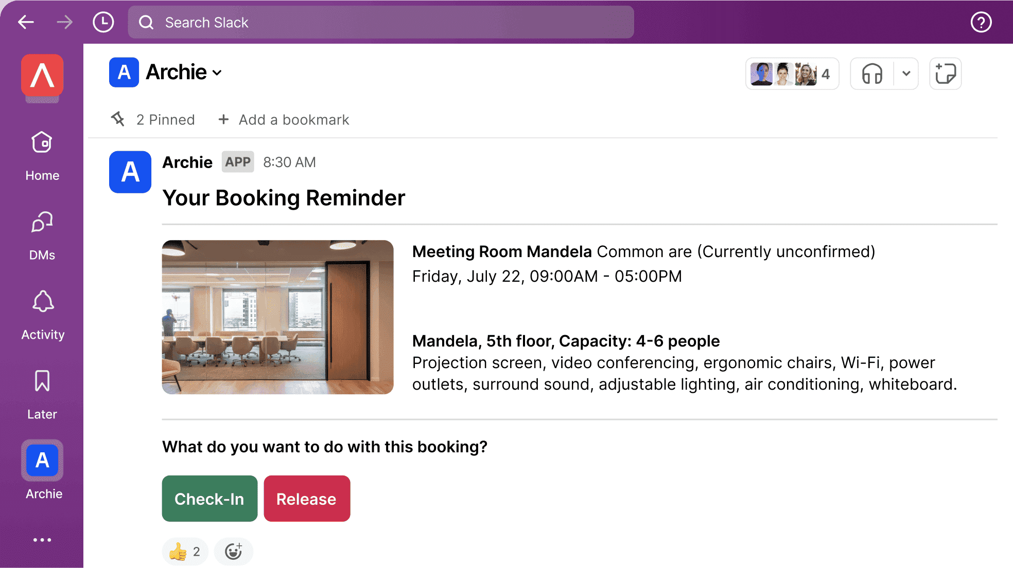Create a new canvas from the header
The width and height of the screenshot is (1013, 568).
coord(945,74)
